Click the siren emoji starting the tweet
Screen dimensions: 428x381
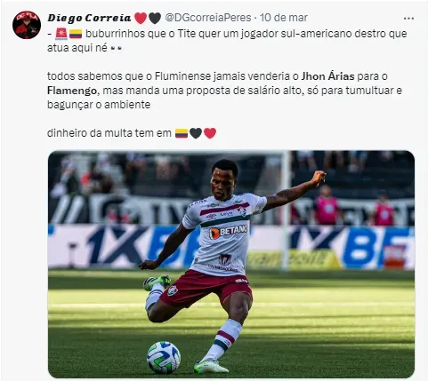[x=61, y=34]
